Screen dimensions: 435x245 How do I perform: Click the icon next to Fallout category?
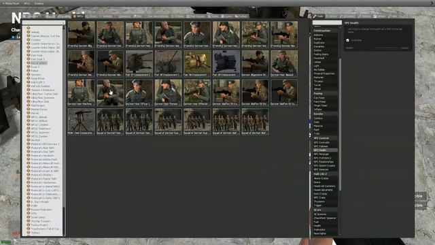point(29,71)
